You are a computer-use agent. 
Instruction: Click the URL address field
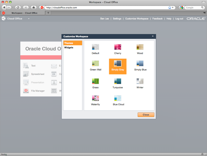tap(106, 7)
